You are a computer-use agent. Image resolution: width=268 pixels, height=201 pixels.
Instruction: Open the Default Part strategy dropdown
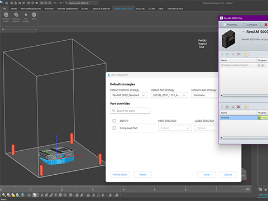tap(169, 95)
